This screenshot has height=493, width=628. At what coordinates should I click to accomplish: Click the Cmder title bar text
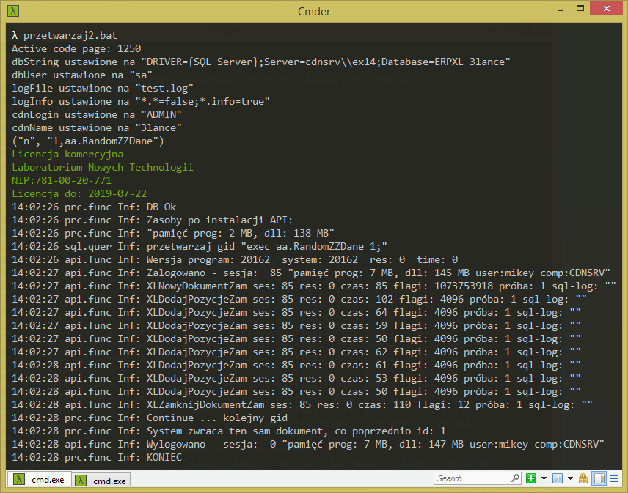coord(314,11)
